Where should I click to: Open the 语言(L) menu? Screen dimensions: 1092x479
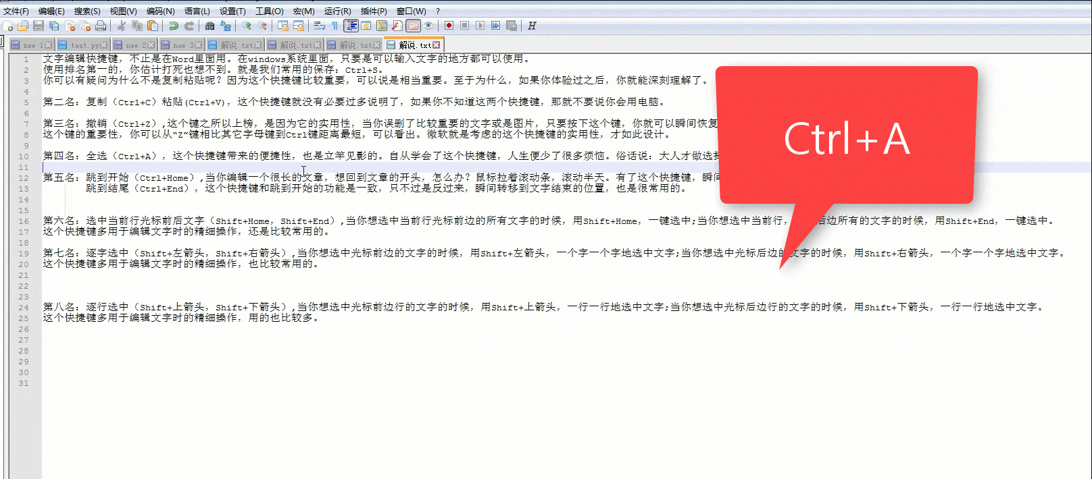197,11
